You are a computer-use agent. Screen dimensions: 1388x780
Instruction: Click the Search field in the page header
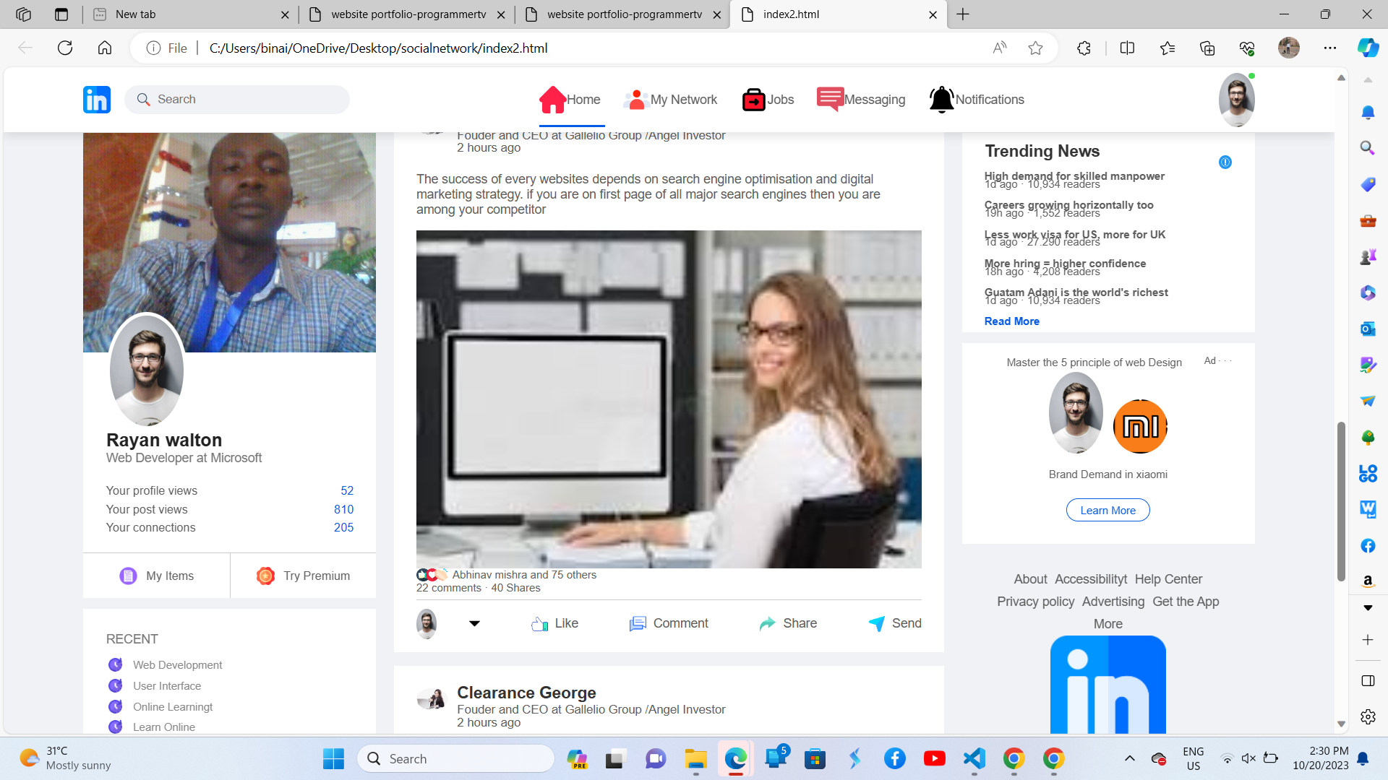tap(237, 100)
